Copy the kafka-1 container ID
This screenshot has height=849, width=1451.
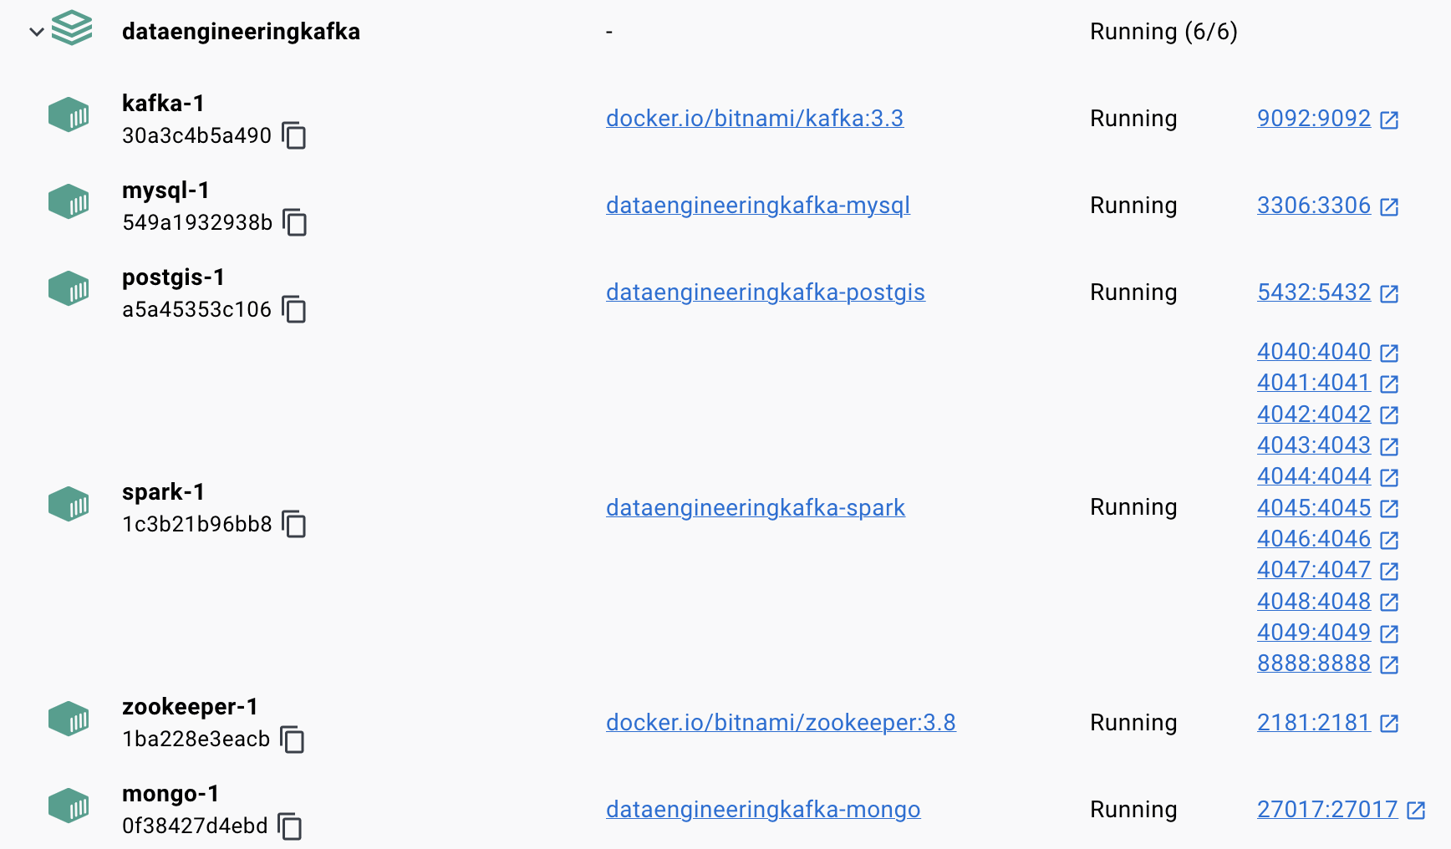click(294, 135)
